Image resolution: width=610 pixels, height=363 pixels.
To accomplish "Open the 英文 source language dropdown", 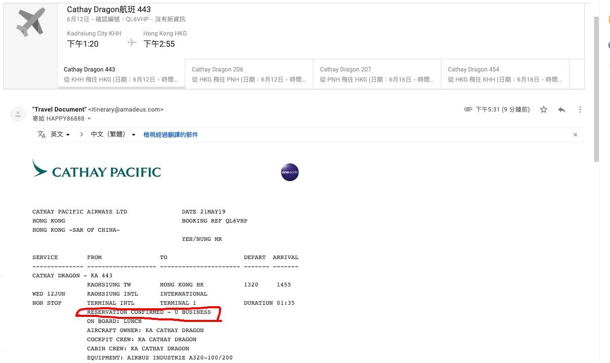I will click(x=60, y=134).
